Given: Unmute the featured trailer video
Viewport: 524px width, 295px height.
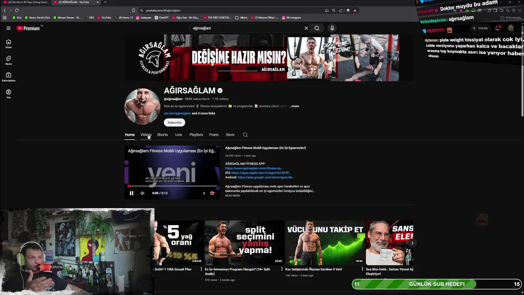Looking at the screenshot, I should (142, 193).
